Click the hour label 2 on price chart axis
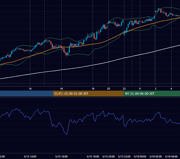The width and height of the screenshot is (180, 159). (156, 89)
